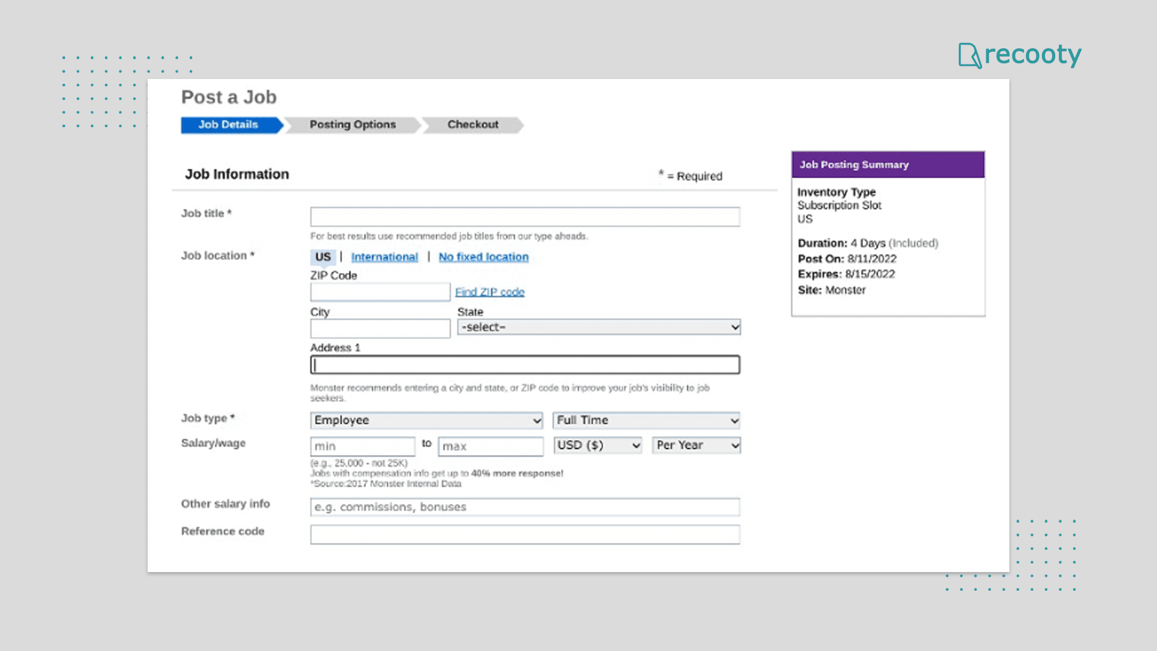Expand the Per Year pay period dropdown
This screenshot has width=1157, height=651.
(696, 445)
